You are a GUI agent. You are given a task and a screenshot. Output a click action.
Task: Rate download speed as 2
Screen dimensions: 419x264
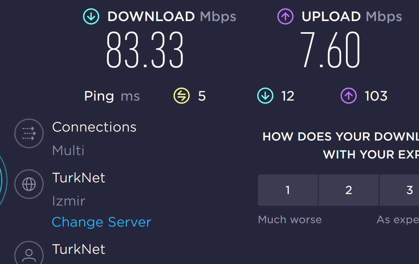349,190
